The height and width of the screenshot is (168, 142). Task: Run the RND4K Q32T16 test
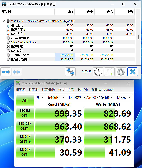pos(25,139)
